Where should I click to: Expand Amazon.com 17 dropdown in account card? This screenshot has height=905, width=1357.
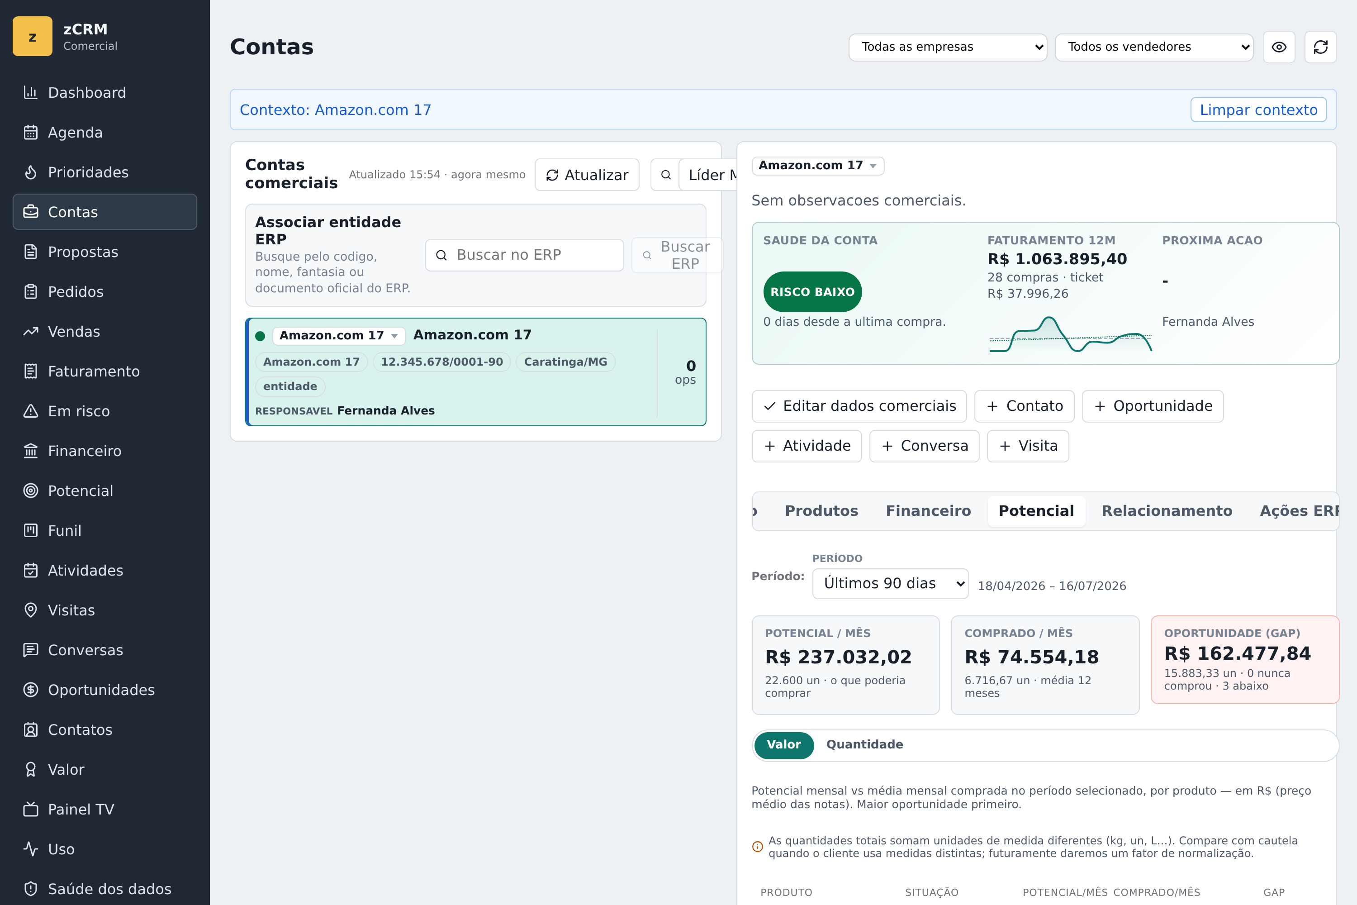339,335
